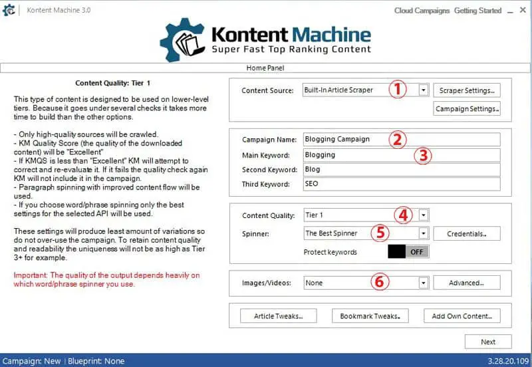Toggle the Protect keywords switch
Image resolution: width=532 pixels, height=367 pixels.
coord(408,252)
